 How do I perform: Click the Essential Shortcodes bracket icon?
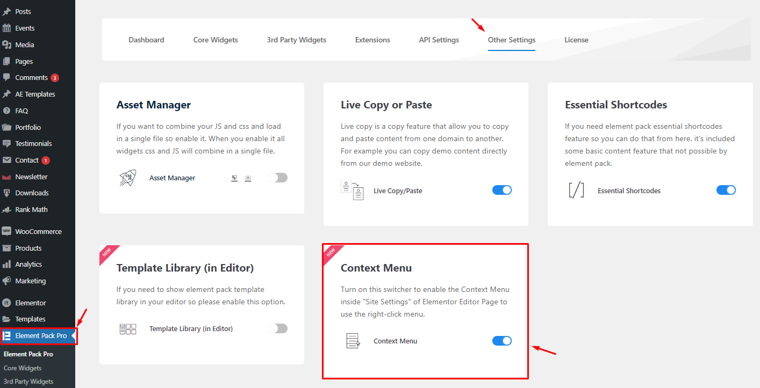tap(576, 190)
